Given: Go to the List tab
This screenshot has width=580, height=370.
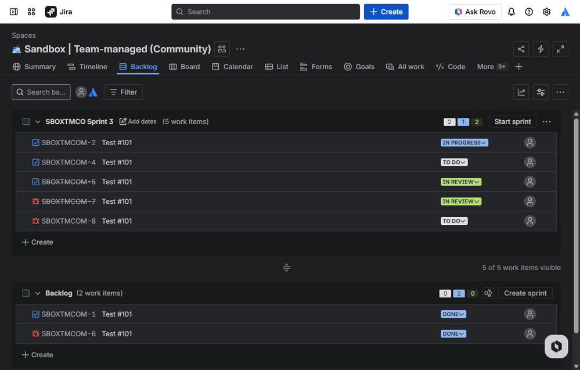Looking at the screenshot, I should click(277, 67).
